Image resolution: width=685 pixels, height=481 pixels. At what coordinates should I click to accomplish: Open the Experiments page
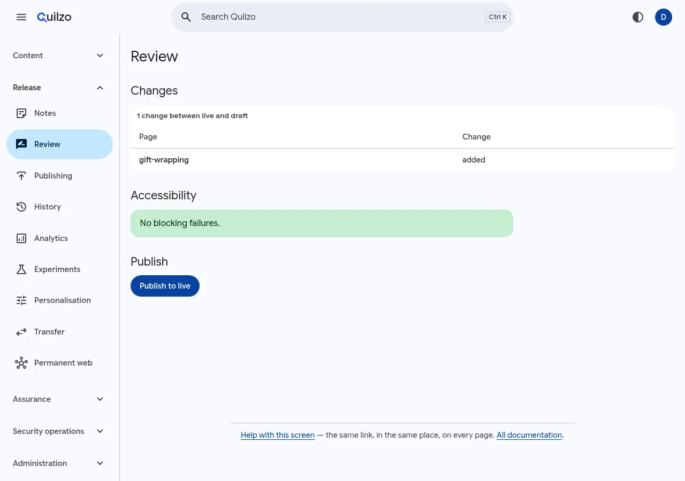(59, 269)
